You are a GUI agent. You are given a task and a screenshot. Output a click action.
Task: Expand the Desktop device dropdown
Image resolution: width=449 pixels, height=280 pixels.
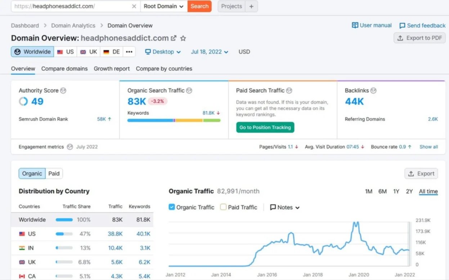click(x=163, y=52)
